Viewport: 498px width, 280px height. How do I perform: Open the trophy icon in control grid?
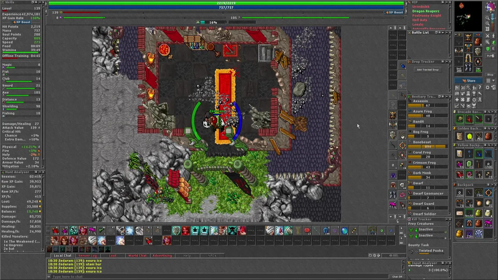[474, 93]
